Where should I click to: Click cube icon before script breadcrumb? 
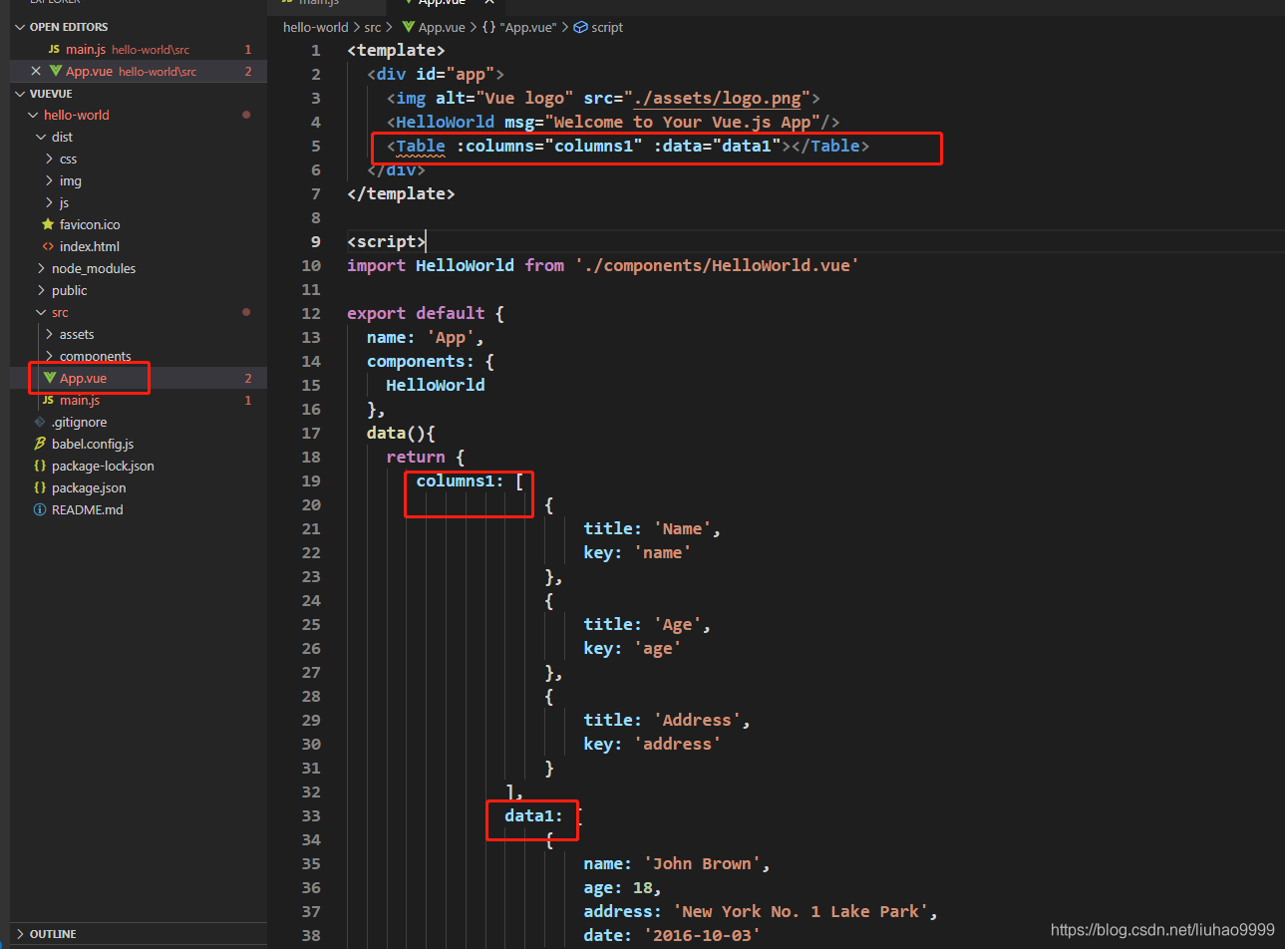point(580,27)
